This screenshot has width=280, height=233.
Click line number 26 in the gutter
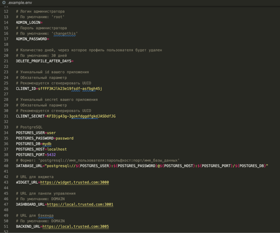[x=6, y=89]
